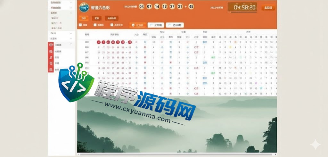Open the first sub-item of the expanded sidebar group

pos(55,18)
